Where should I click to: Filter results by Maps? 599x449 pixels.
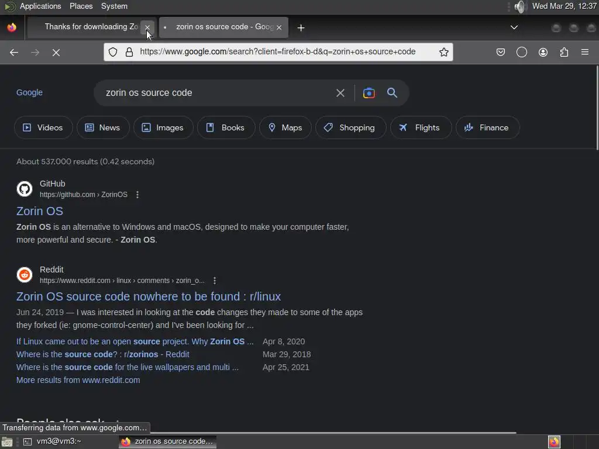(285, 127)
